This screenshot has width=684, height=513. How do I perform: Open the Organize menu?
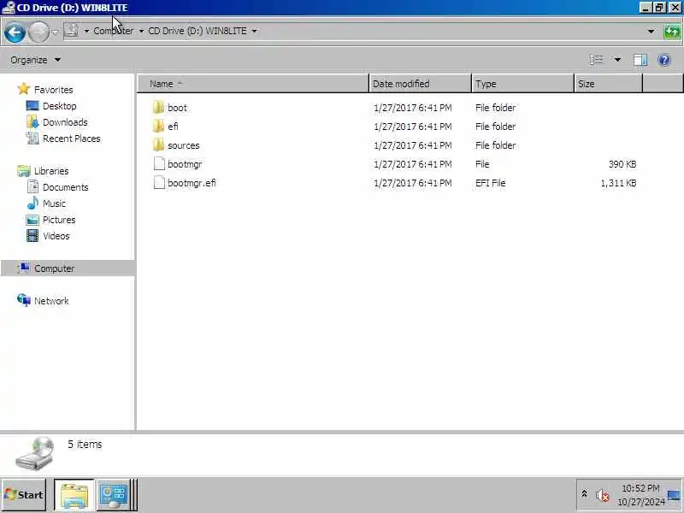coord(35,60)
